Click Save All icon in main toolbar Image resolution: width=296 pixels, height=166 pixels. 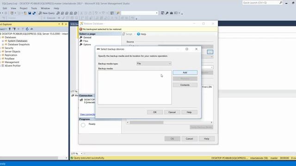click(x=34, y=13)
